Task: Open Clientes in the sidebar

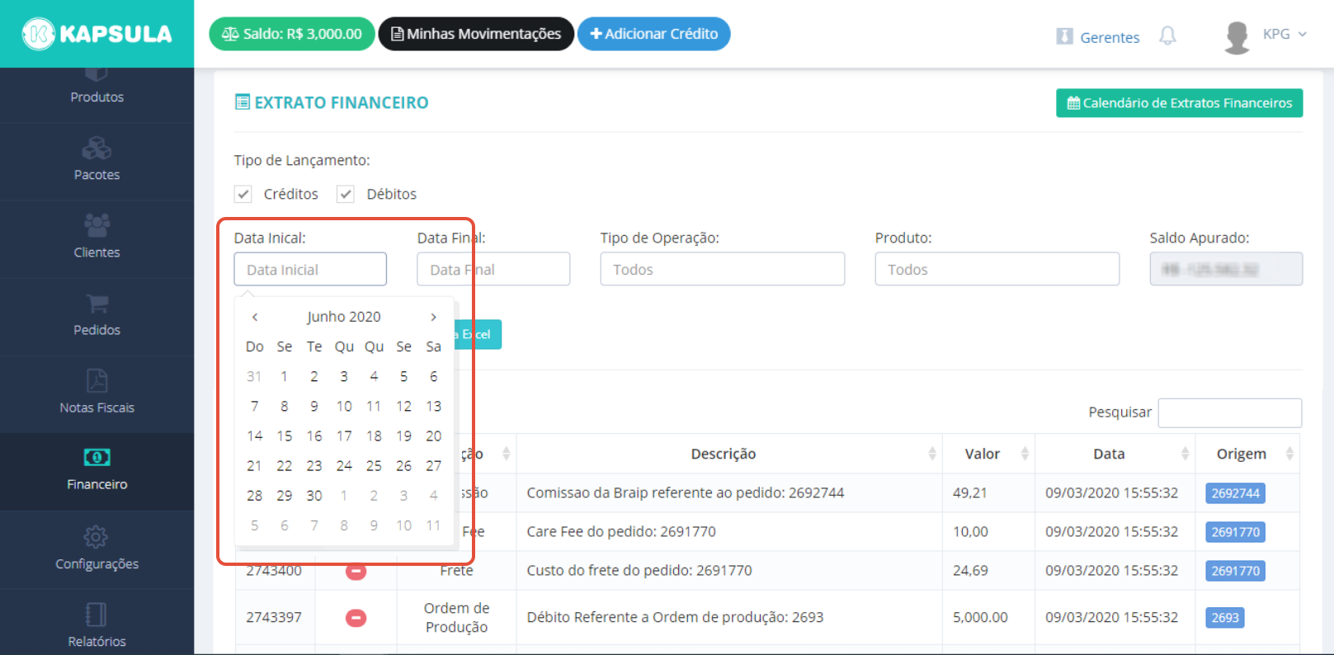Action: tap(97, 238)
